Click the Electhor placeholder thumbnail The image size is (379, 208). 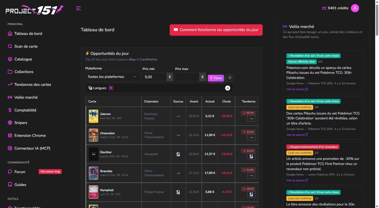coord(93,154)
